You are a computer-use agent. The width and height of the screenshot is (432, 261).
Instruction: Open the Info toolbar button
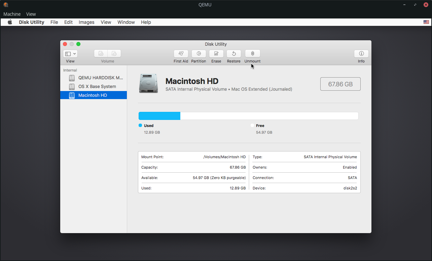click(361, 54)
